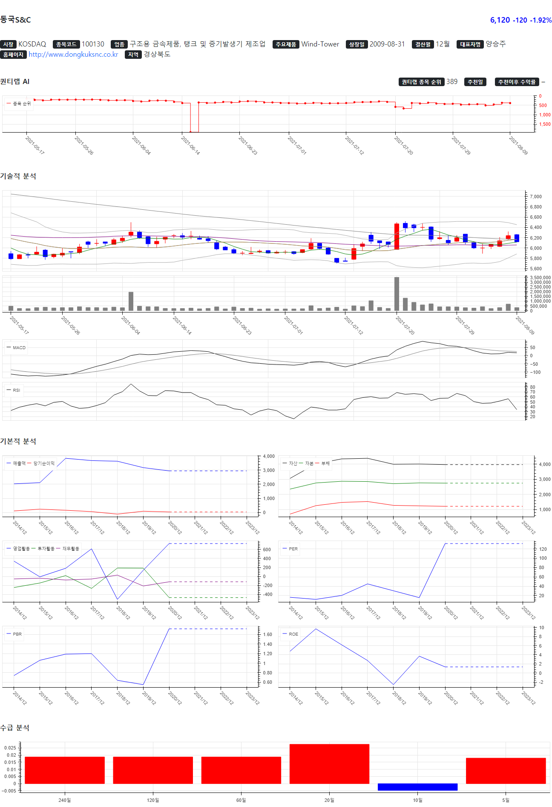The width and height of the screenshot is (552, 807).
Task: Click the 종목 순위 legend entry
Action: (x=19, y=104)
